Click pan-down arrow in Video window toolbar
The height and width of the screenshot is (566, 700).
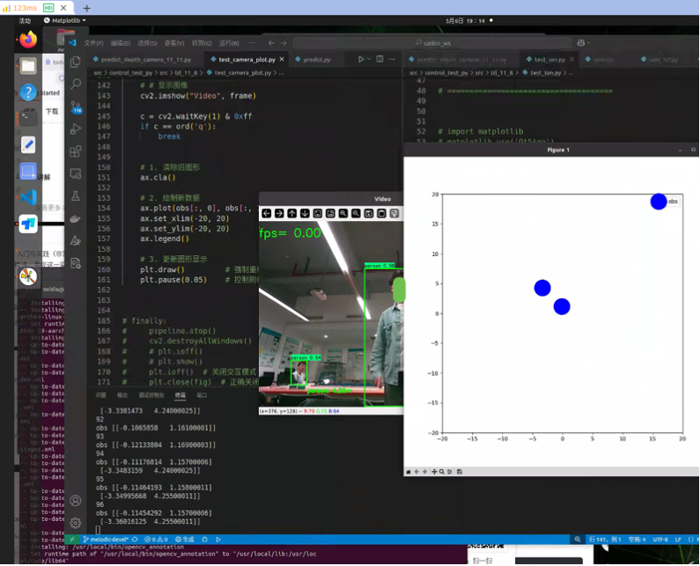(x=305, y=213)
